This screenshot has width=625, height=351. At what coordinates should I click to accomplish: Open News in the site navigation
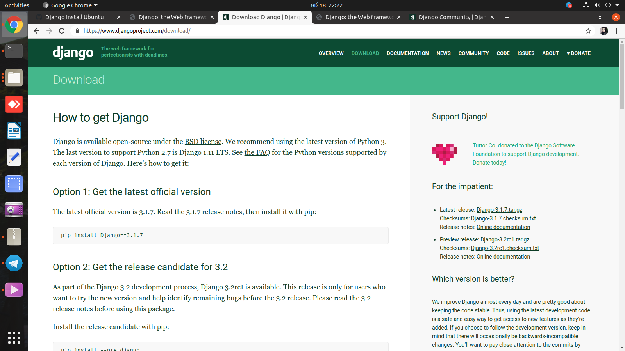[x=444, y=53]
